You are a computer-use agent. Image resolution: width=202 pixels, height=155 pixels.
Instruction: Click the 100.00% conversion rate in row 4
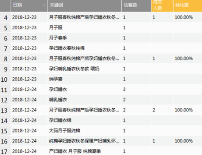184,17
